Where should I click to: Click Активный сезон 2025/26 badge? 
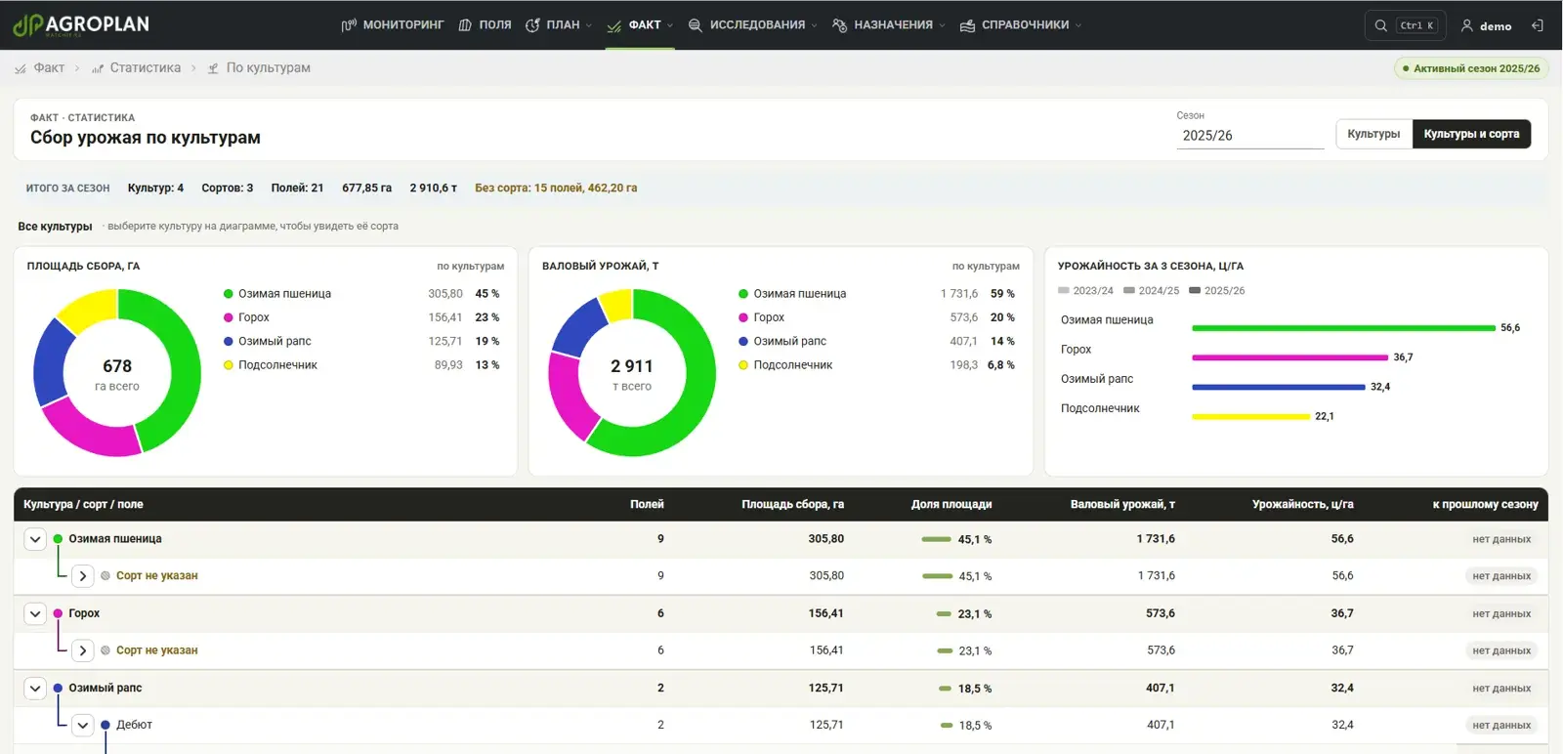[1470, 68]
